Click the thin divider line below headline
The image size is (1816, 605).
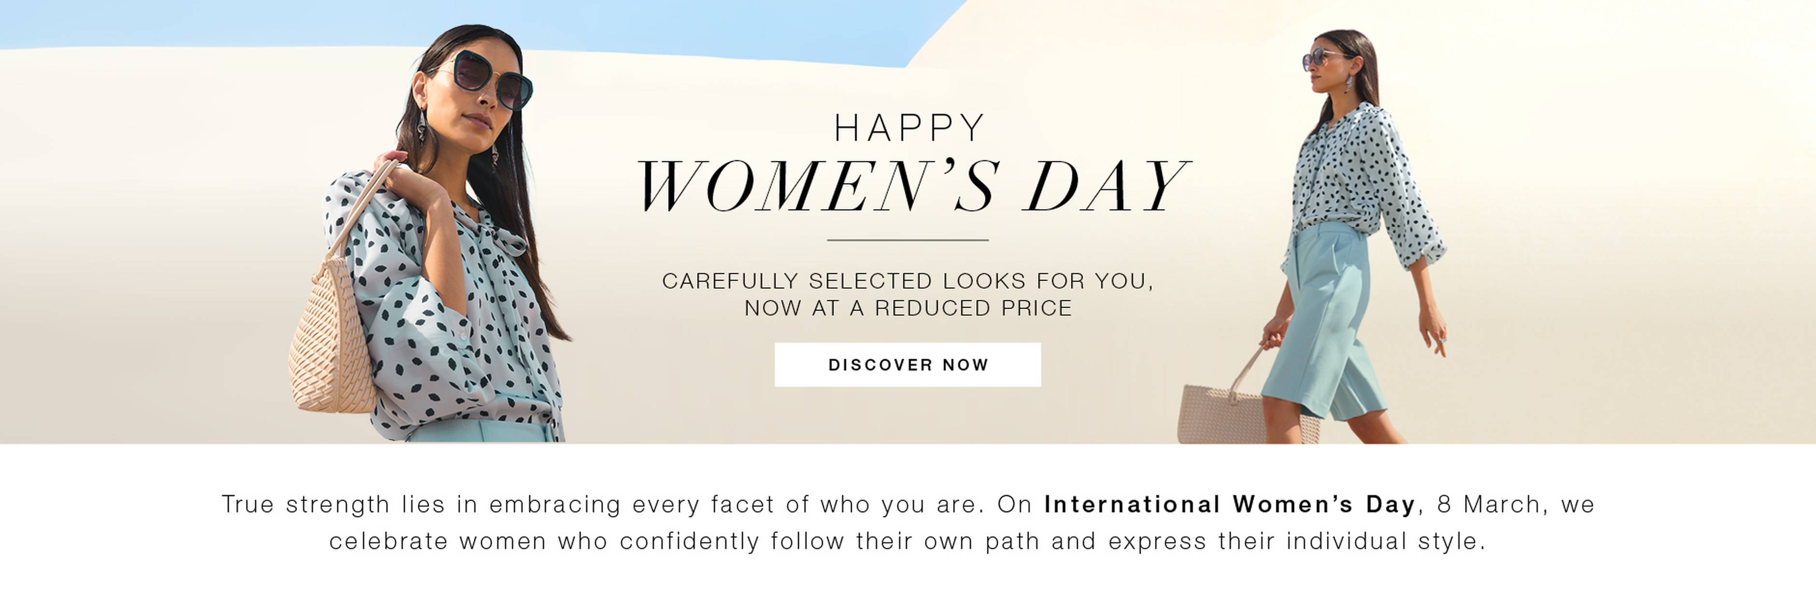[908, 240]
